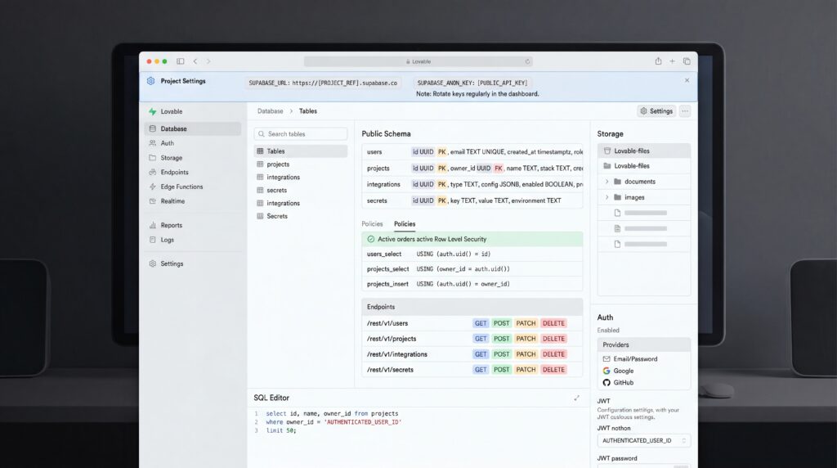
Task: Select the Google provider
Action: click(644, 371)
